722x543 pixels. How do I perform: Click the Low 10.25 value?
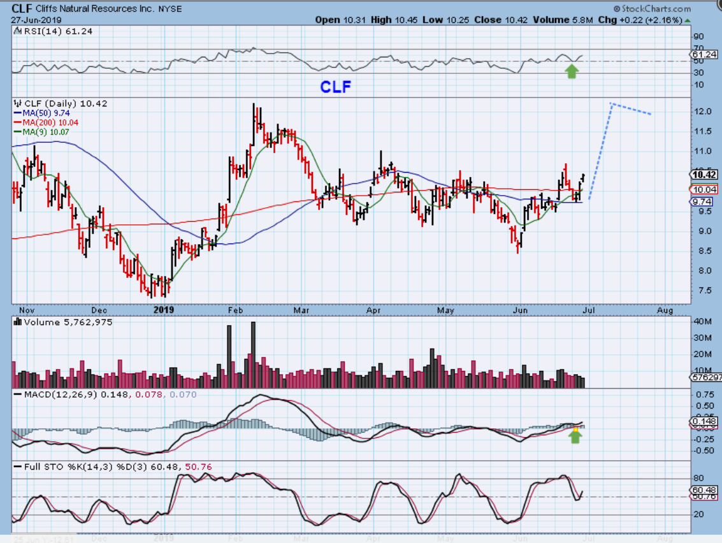coord(444,20)
